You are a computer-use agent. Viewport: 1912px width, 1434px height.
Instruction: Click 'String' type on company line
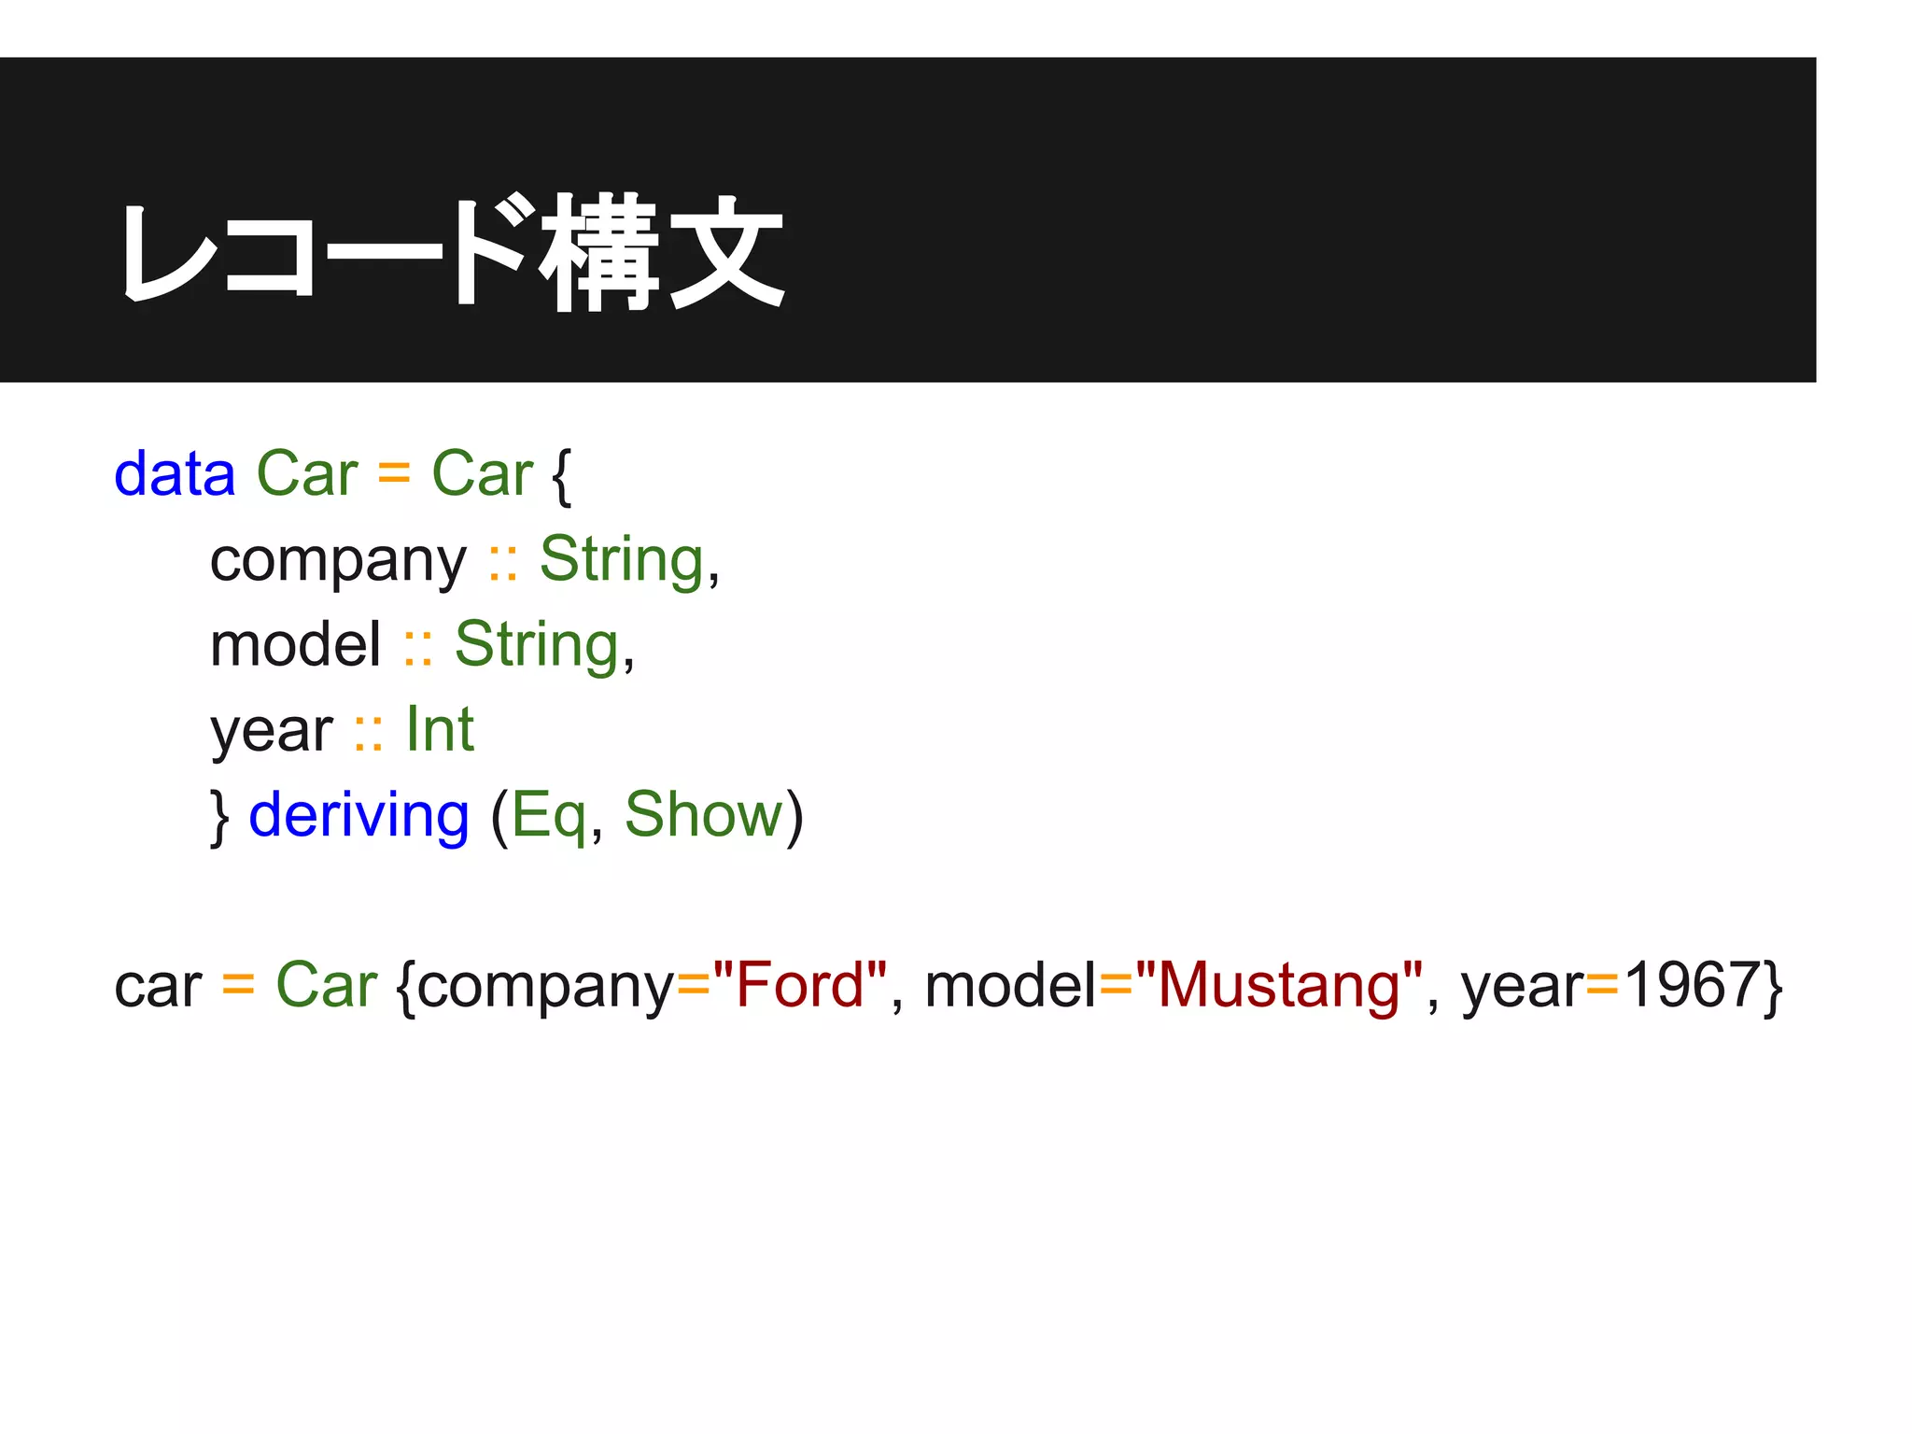pyautogui.click(x=622, y=561)
